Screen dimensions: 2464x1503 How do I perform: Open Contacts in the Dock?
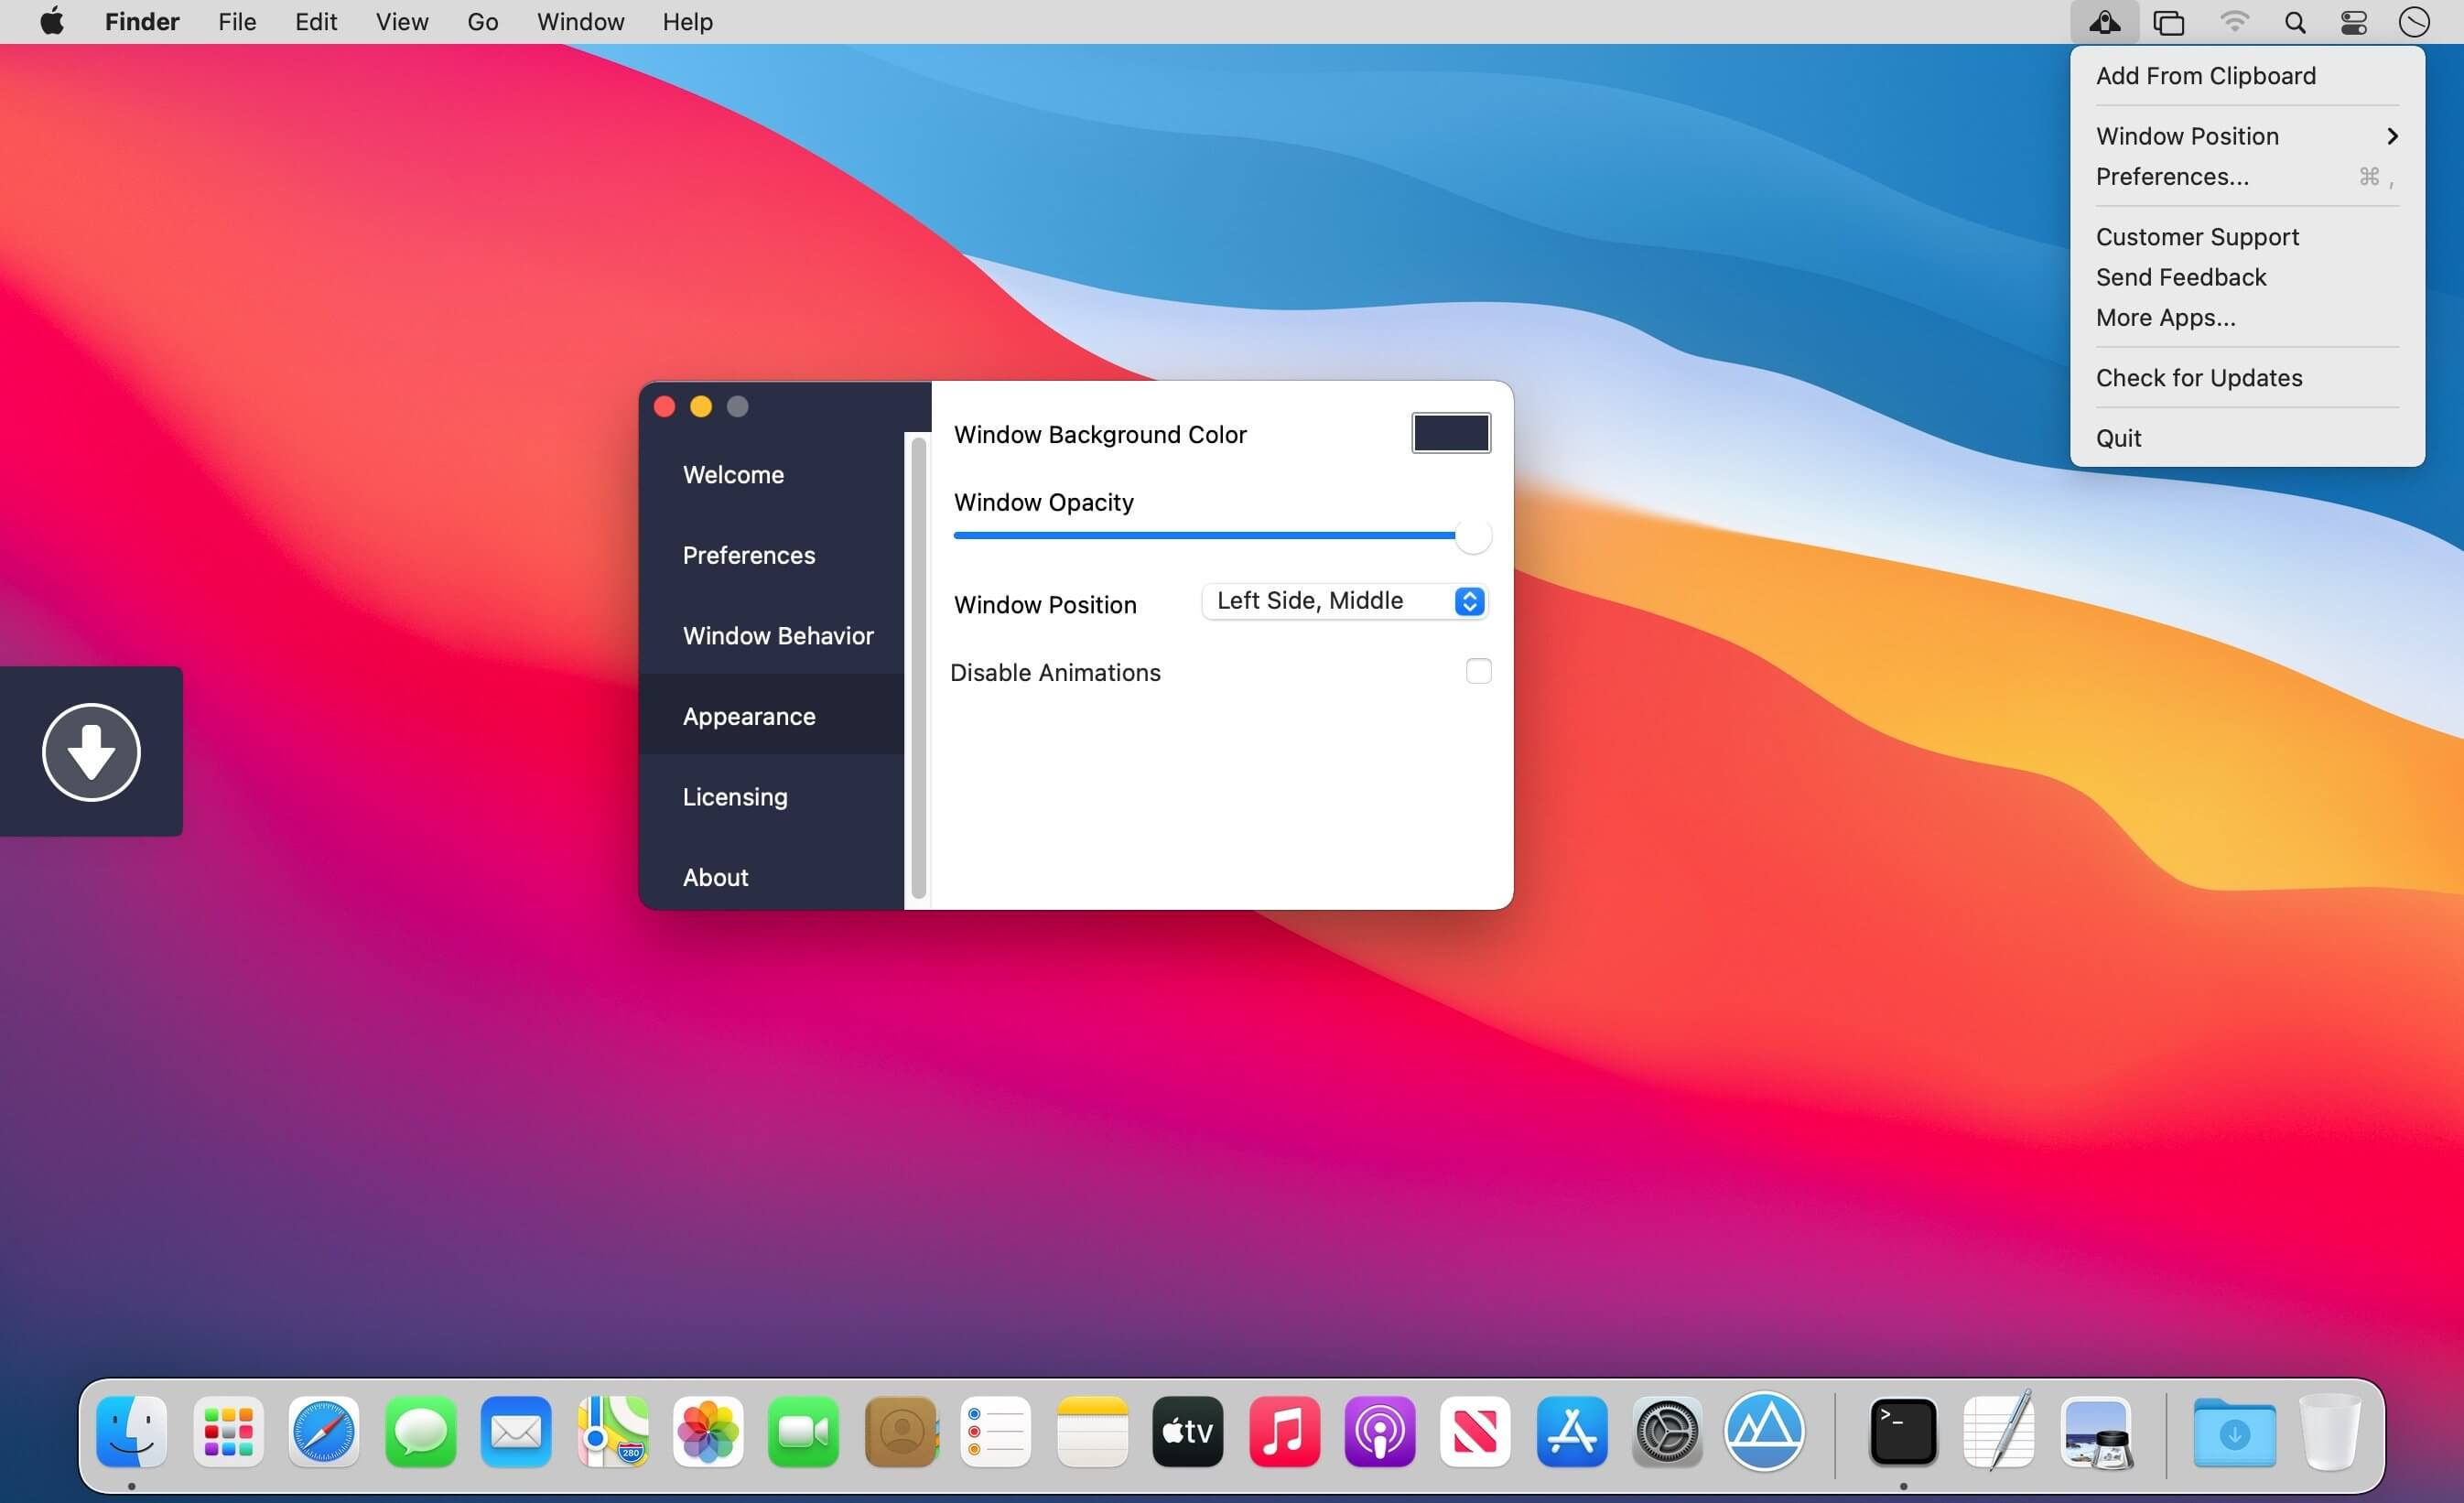tap(900, 1432)
